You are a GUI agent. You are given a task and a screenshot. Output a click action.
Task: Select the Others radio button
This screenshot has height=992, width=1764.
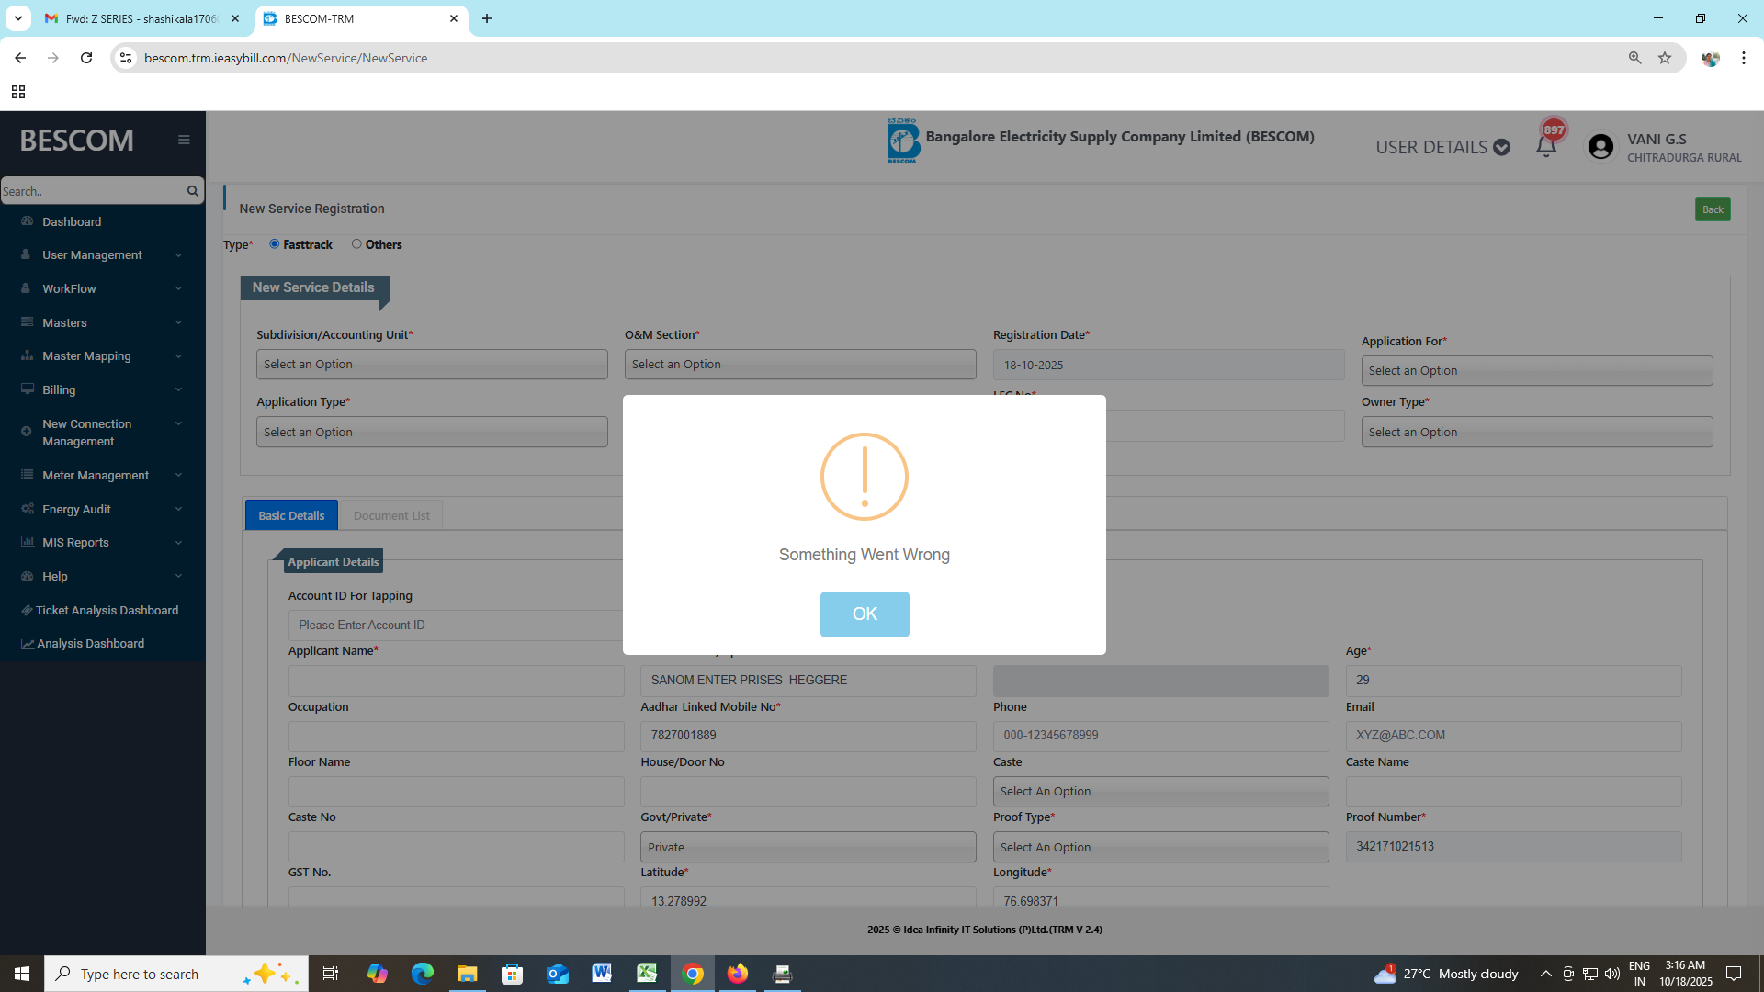click(356, 244)
